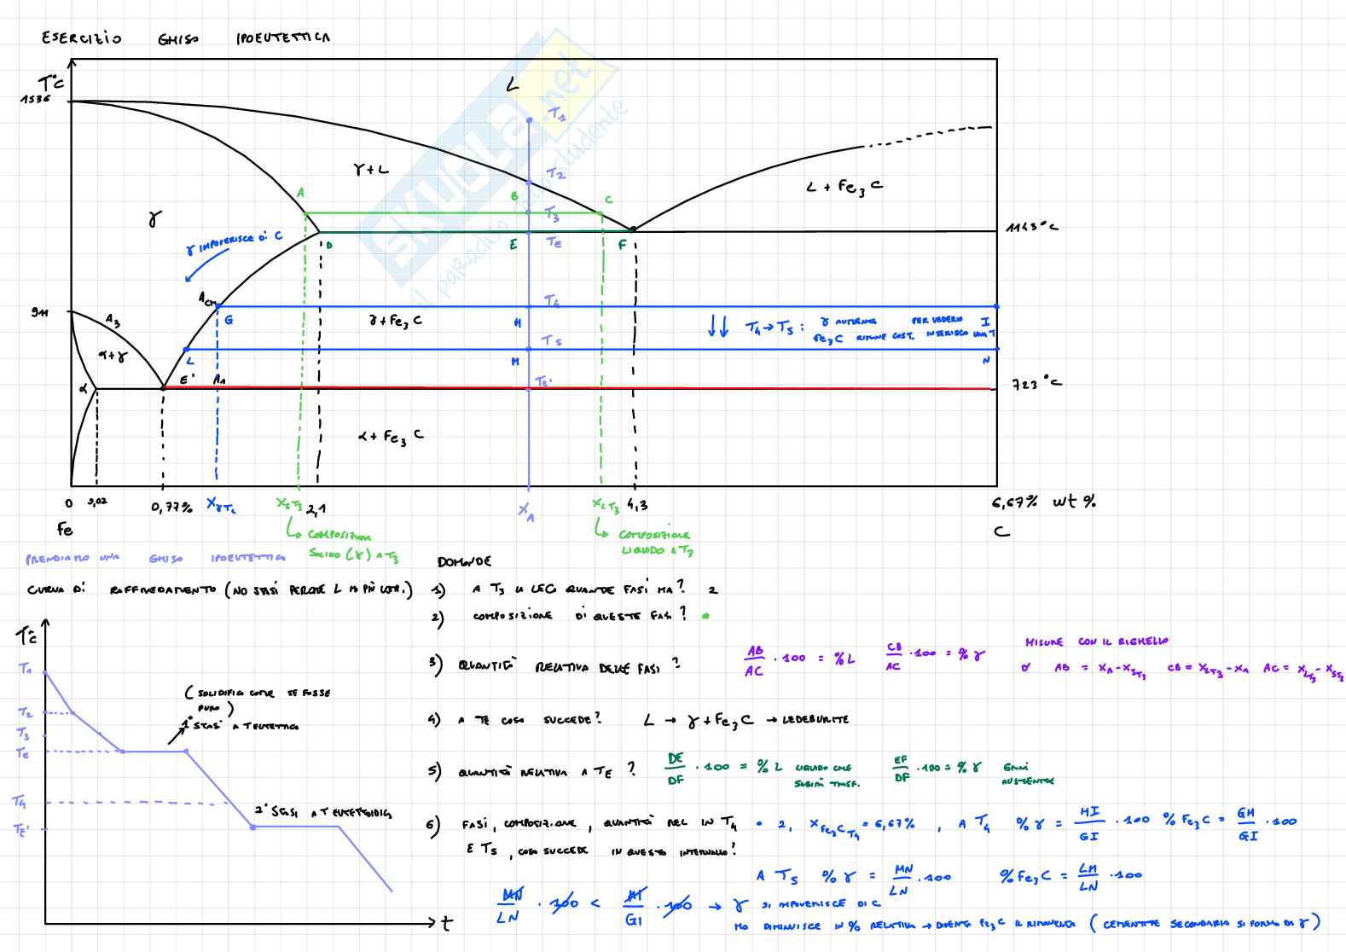The height and width of the screenshot is (952, 1346).
Task: Click the 0,77% composition label
Action: click(x=171, y=508)
